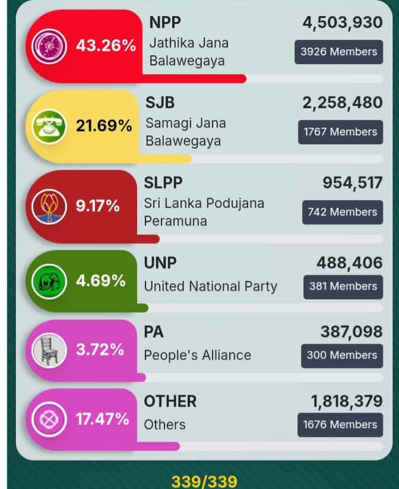Select the 43.26% NPP percentage label
Viewport: 399px width, 489px height.
point(106,46)
